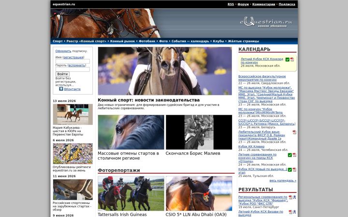The width and height of the screenshot is (348, 217).
Task: Open the регистрация link
Action: point(73,57)
